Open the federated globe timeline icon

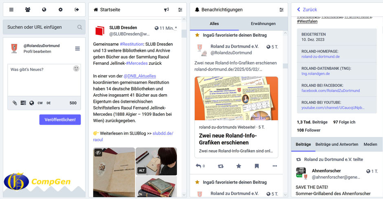[x=44, y=9]
